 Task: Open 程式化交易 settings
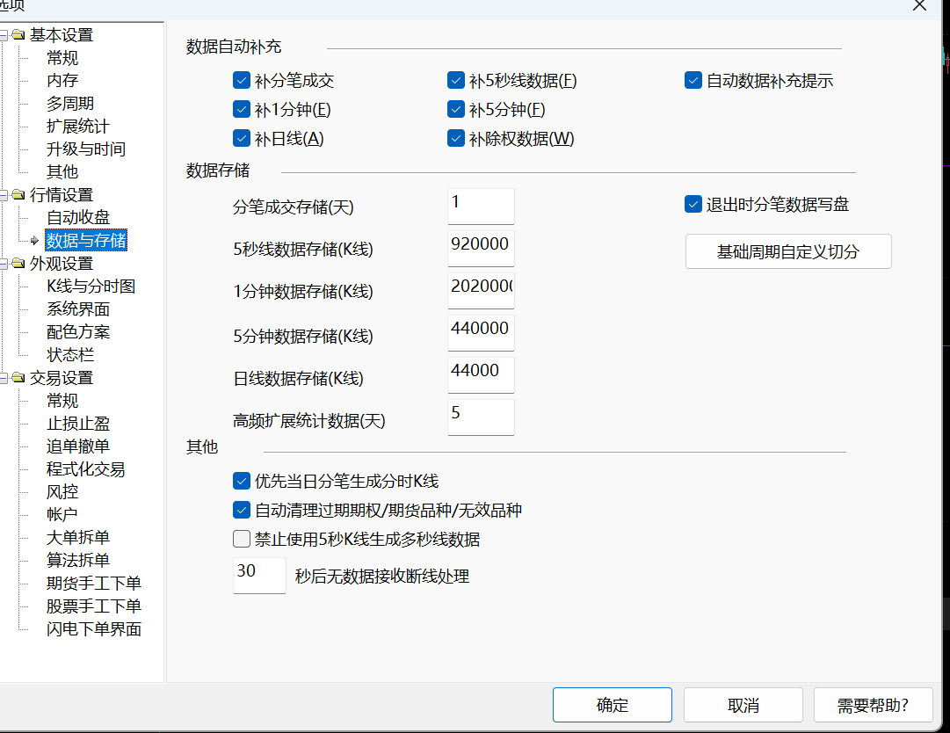tap(86, 468)
